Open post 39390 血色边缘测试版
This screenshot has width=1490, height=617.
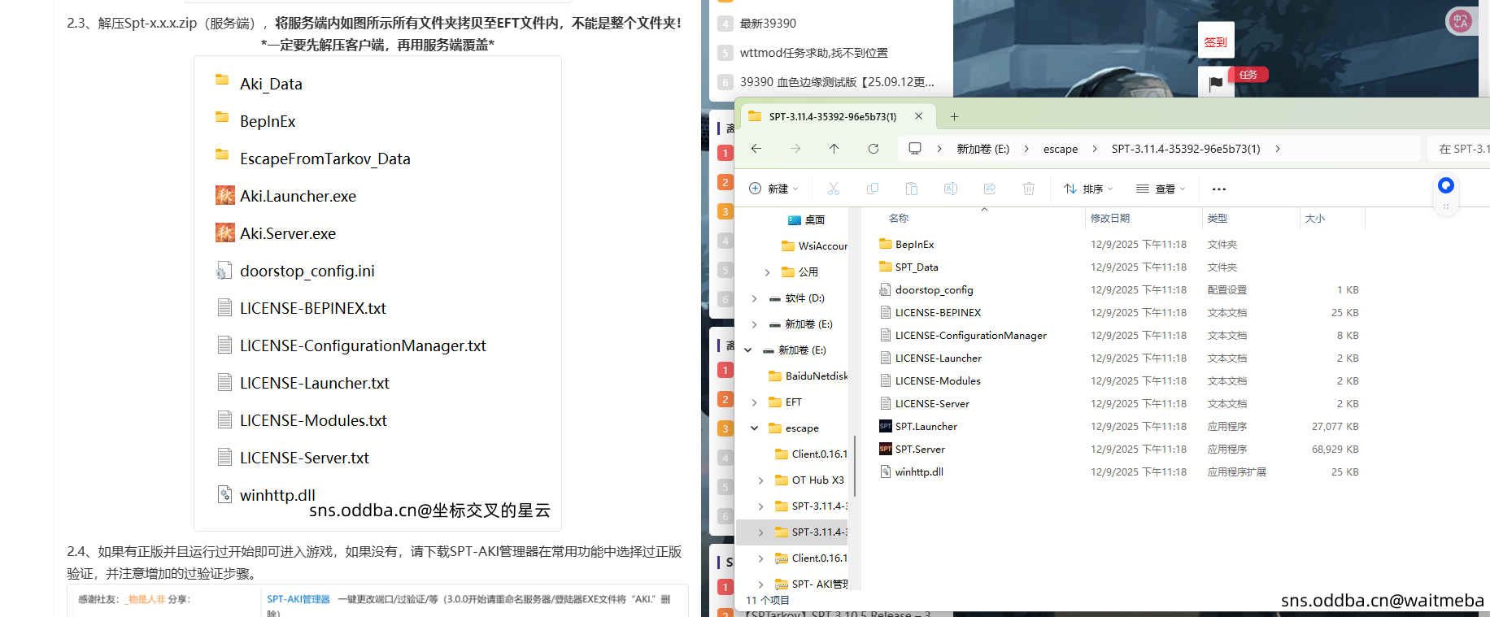837,82
